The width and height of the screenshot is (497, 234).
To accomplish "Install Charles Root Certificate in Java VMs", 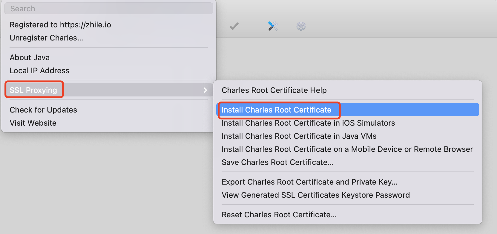I will (x=299, y=136).
